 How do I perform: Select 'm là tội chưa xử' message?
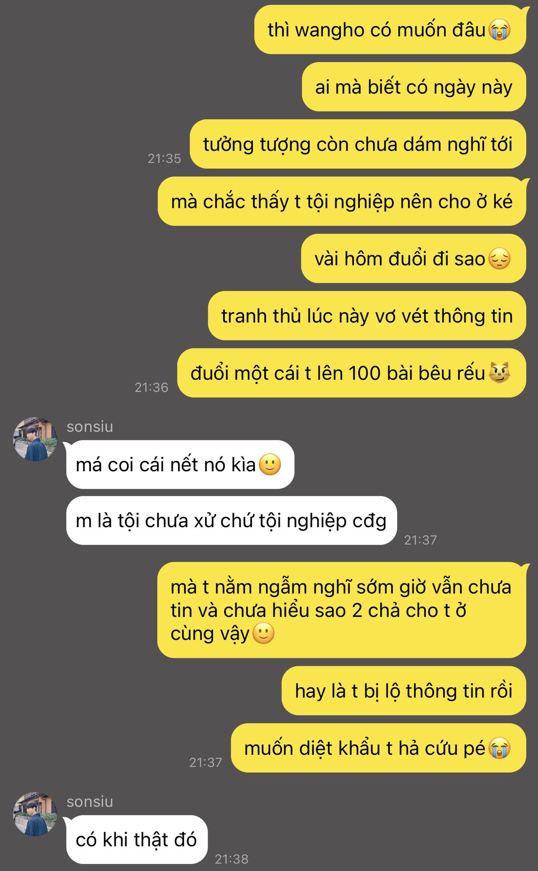(x=232, y=520)
